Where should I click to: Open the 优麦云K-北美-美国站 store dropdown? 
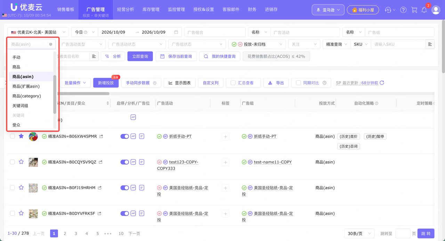(x=38, y=32)
